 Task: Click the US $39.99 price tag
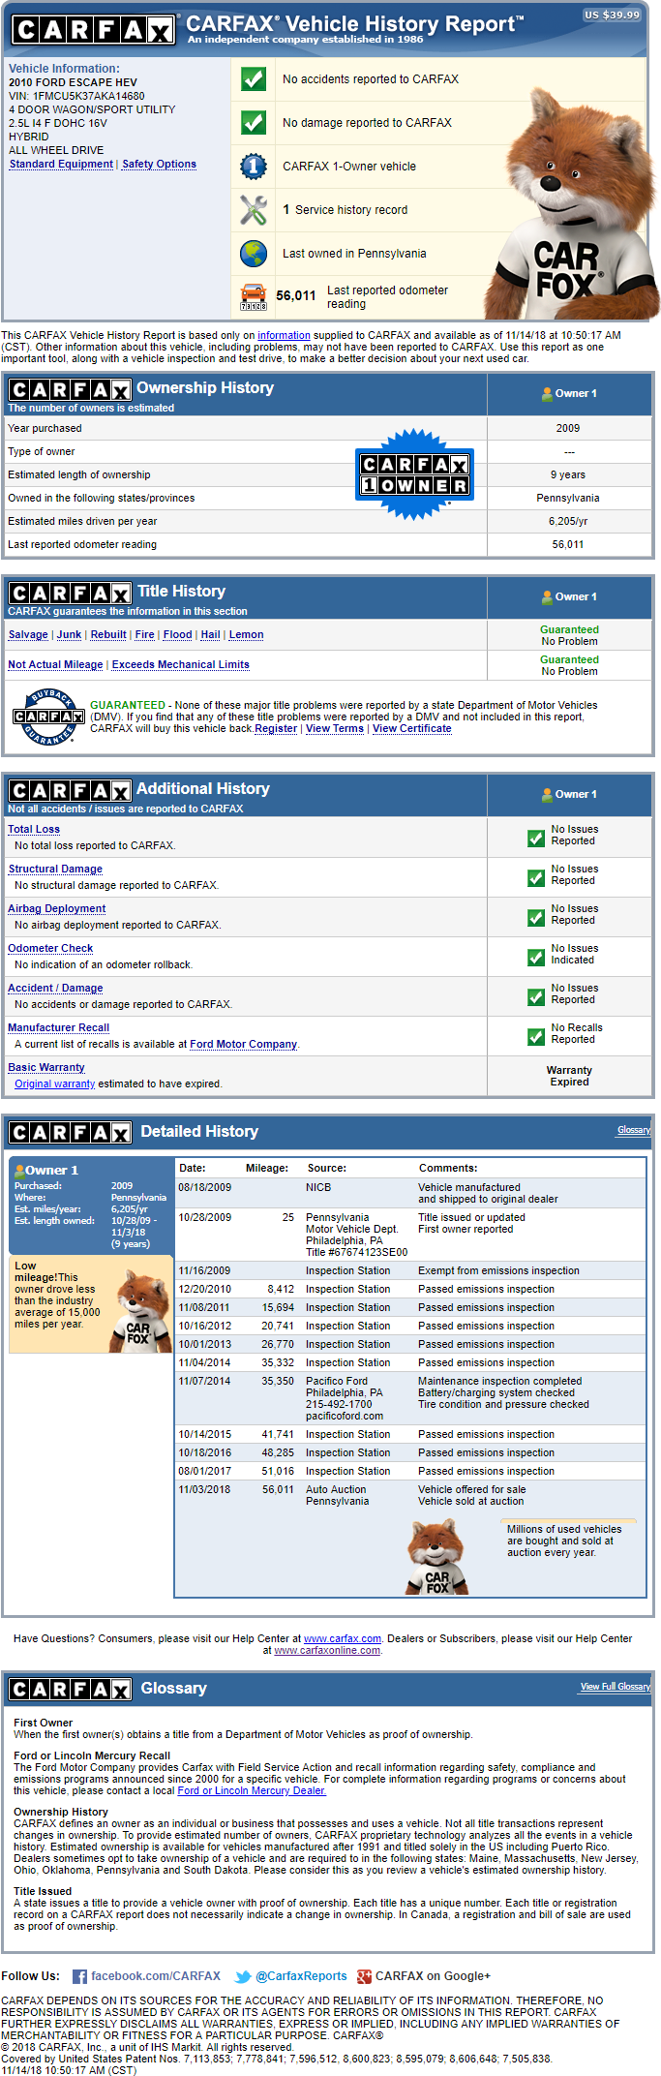(x=612, y=15)
